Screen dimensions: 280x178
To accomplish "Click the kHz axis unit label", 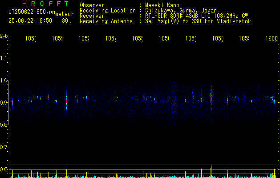I will tap(4, 36).
